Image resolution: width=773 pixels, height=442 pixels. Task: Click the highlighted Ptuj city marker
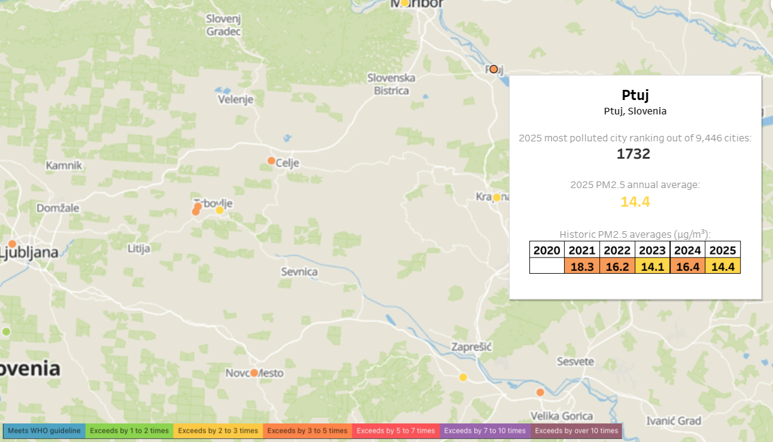click(x=493, y=69)
